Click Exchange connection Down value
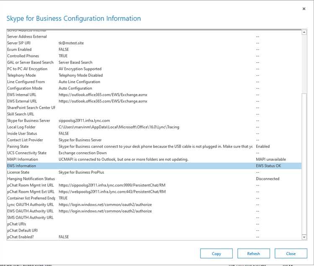The height and width of the screenshot is (266, 314). click(x=82, y=153)
